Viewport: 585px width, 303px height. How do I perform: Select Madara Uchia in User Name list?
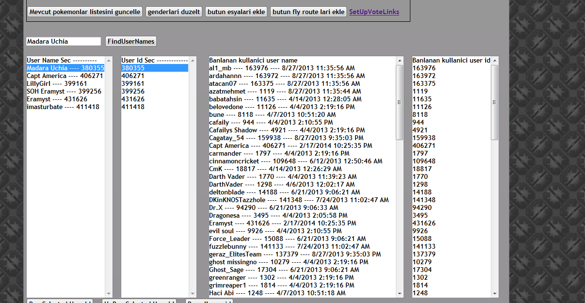65,68
